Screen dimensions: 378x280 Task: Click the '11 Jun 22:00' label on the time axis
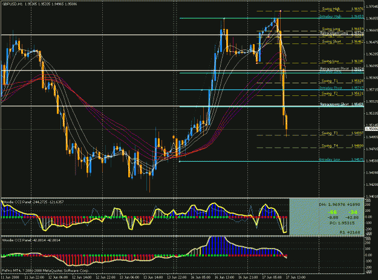pyautogui.click(x=34, y=277)
